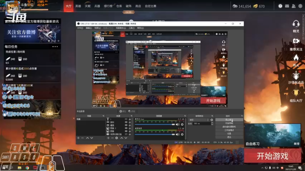Click 停止推流 button in OBS controls

click(229, 120)
